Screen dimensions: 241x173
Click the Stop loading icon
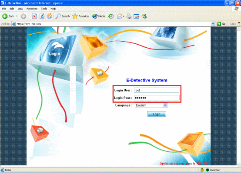34,16
